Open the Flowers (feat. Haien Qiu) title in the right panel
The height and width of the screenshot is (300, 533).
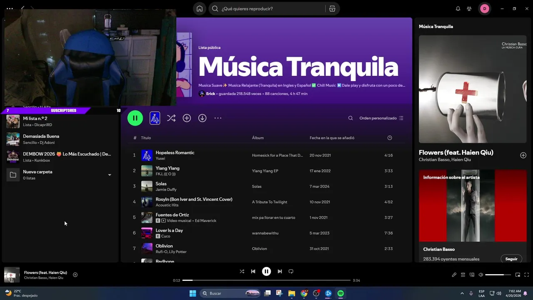456,152
